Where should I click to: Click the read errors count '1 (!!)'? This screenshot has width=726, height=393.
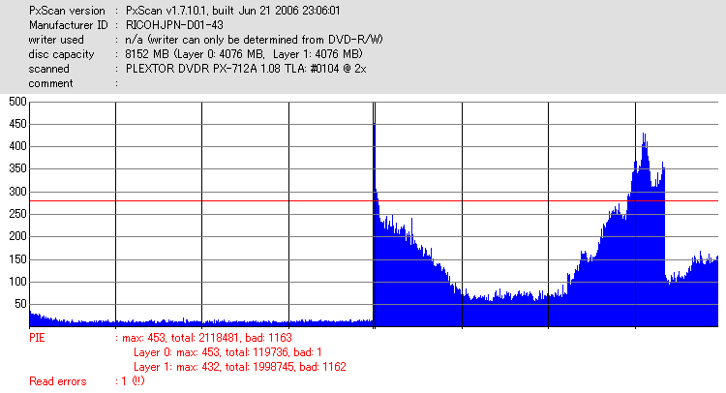click(133, 381)
